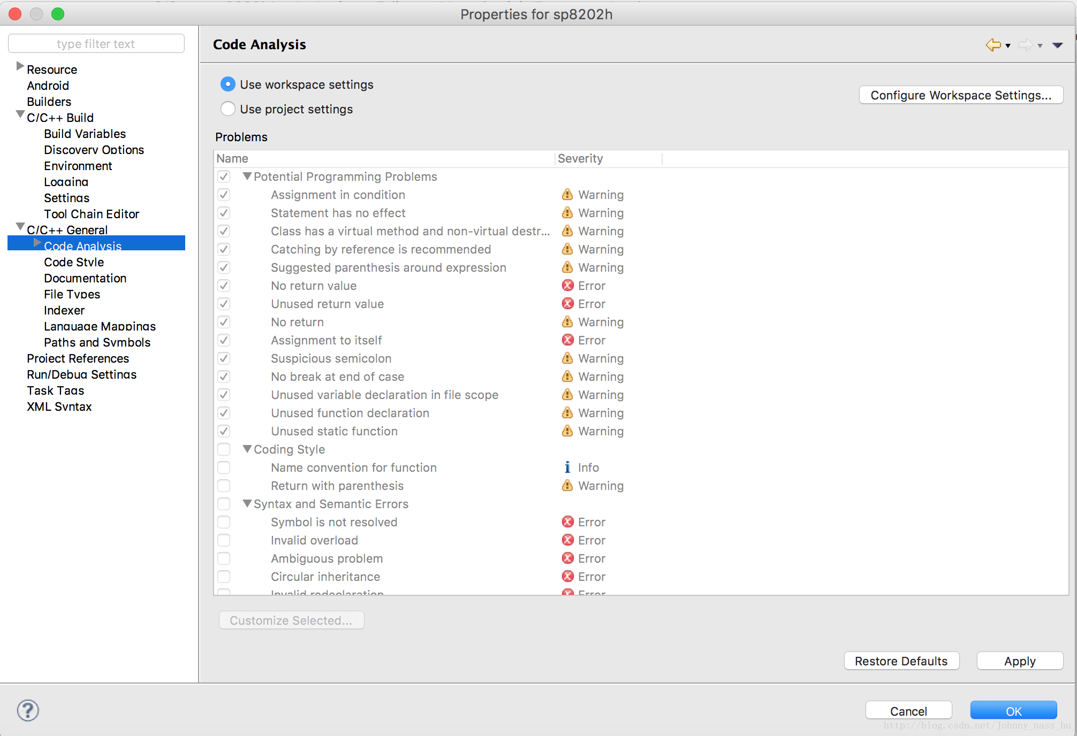The width and height of the screenshot is (1077, 736).
Task: Click info icon for Name convention for function
Action: pos(567,467)
